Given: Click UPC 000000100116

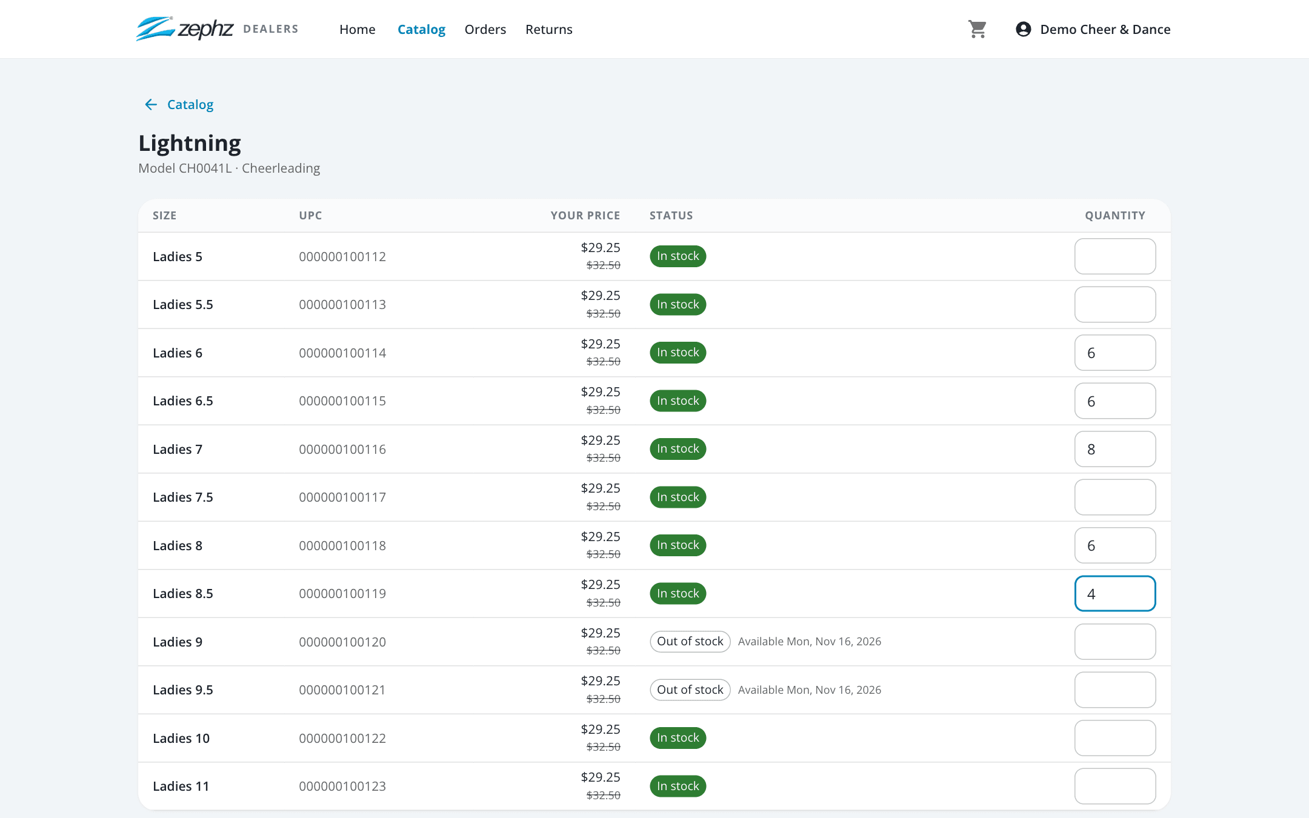Looking at the screenshot, I should pos(342,449).
